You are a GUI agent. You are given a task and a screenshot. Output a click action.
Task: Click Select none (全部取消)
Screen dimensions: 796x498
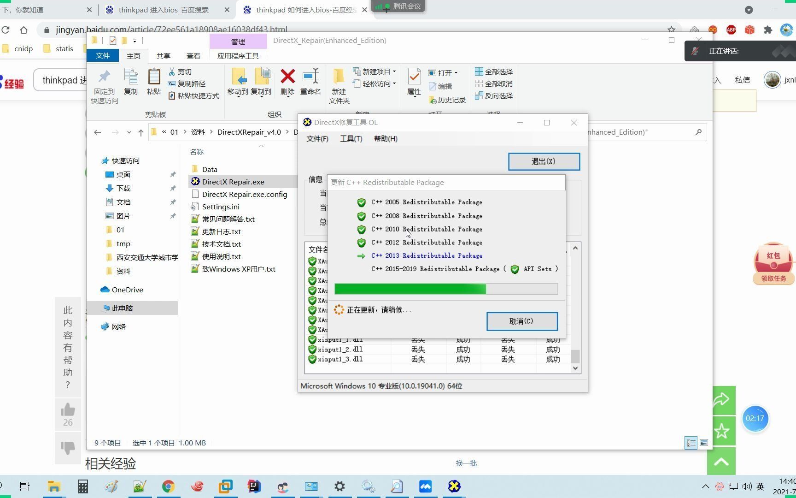coord(494,83)
